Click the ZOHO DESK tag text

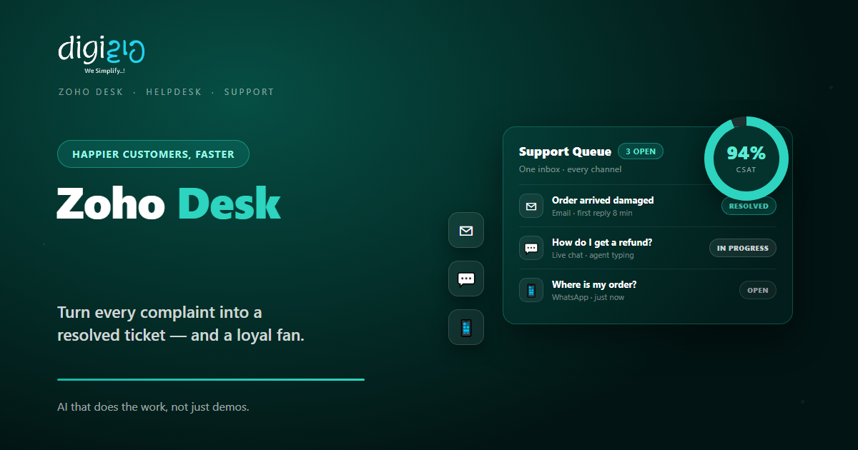click(x=91, y=92)
